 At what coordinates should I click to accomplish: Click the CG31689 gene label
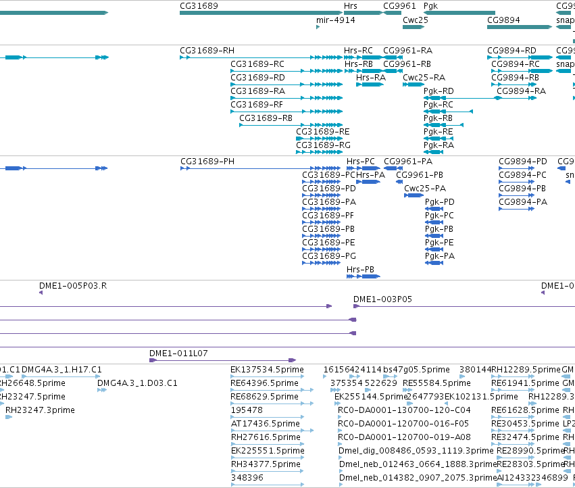pos(199,6)
